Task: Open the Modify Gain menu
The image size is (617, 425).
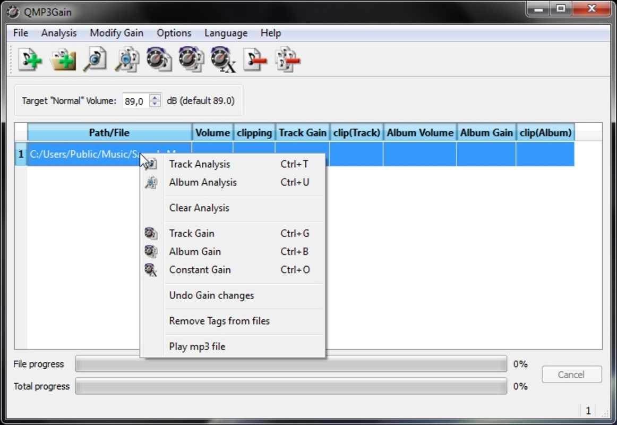Action: point(116,33)
